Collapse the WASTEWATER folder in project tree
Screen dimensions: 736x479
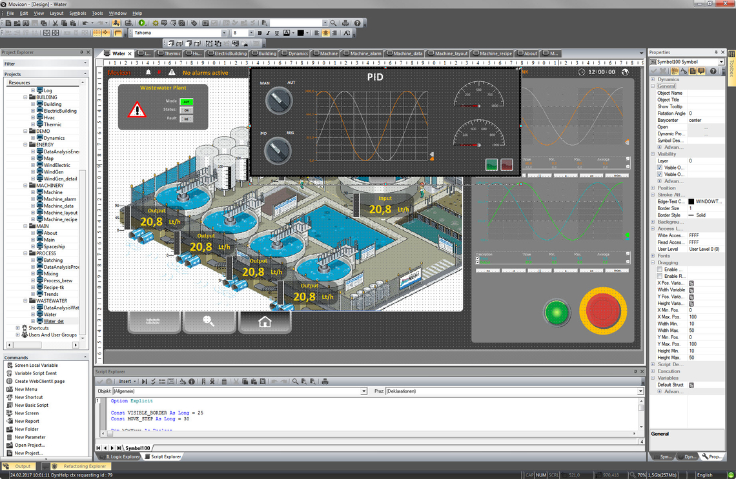click(26, 301)
